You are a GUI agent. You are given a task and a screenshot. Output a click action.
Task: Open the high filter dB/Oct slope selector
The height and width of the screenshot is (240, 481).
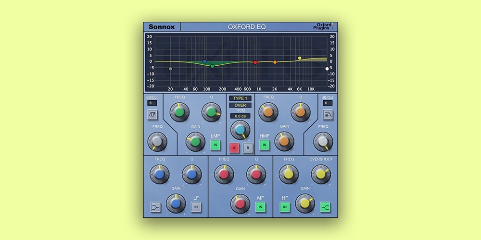point(328,103)
